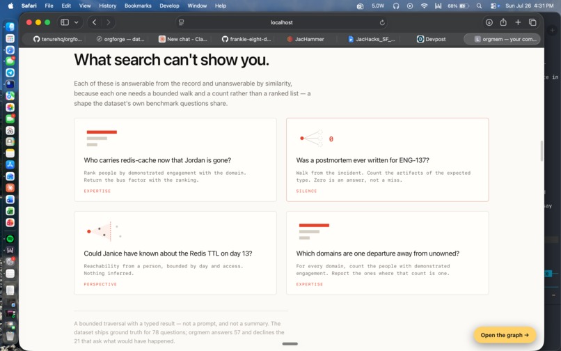Open Telegram from the Dock
Image resolution: width=561 pixels, height=351 pixels.
click(x=10, y=72)
